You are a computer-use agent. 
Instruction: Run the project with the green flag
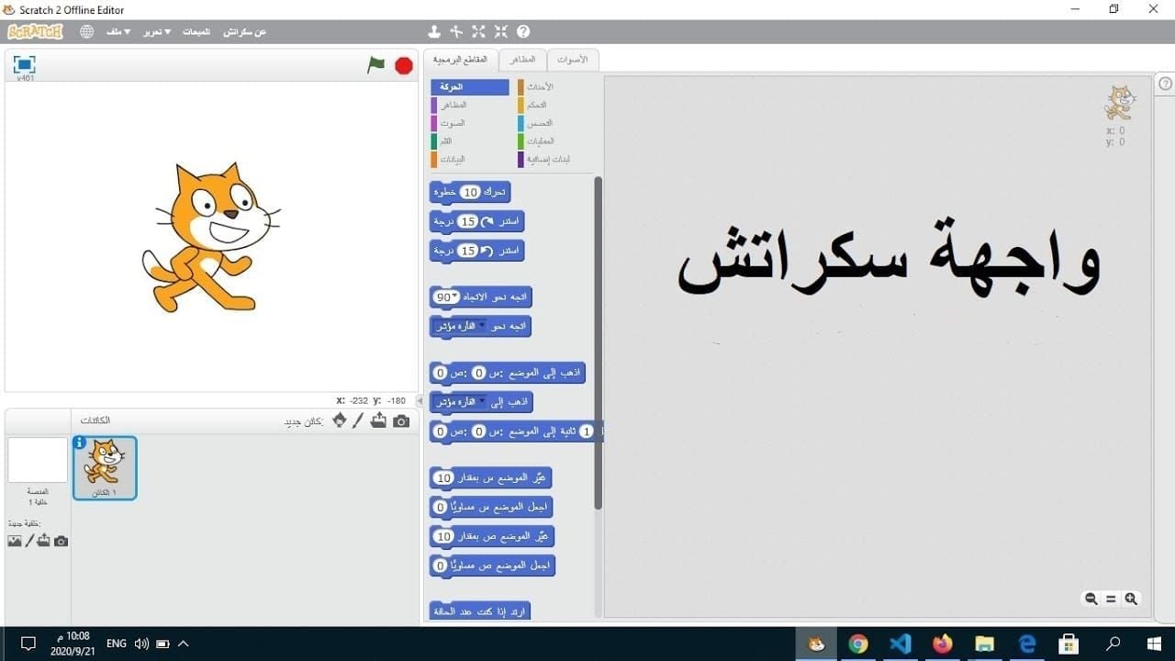376,66
